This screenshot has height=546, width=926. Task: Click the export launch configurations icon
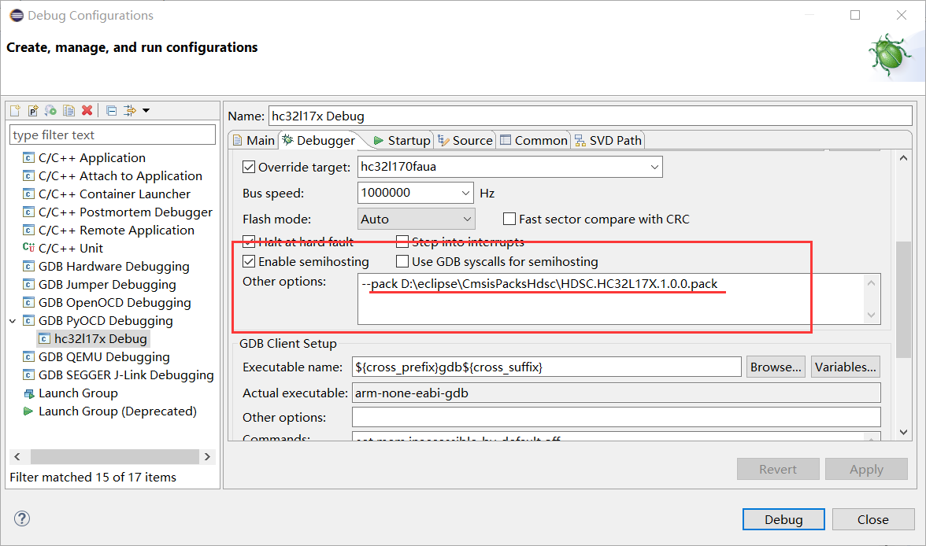tap(50, 110)
